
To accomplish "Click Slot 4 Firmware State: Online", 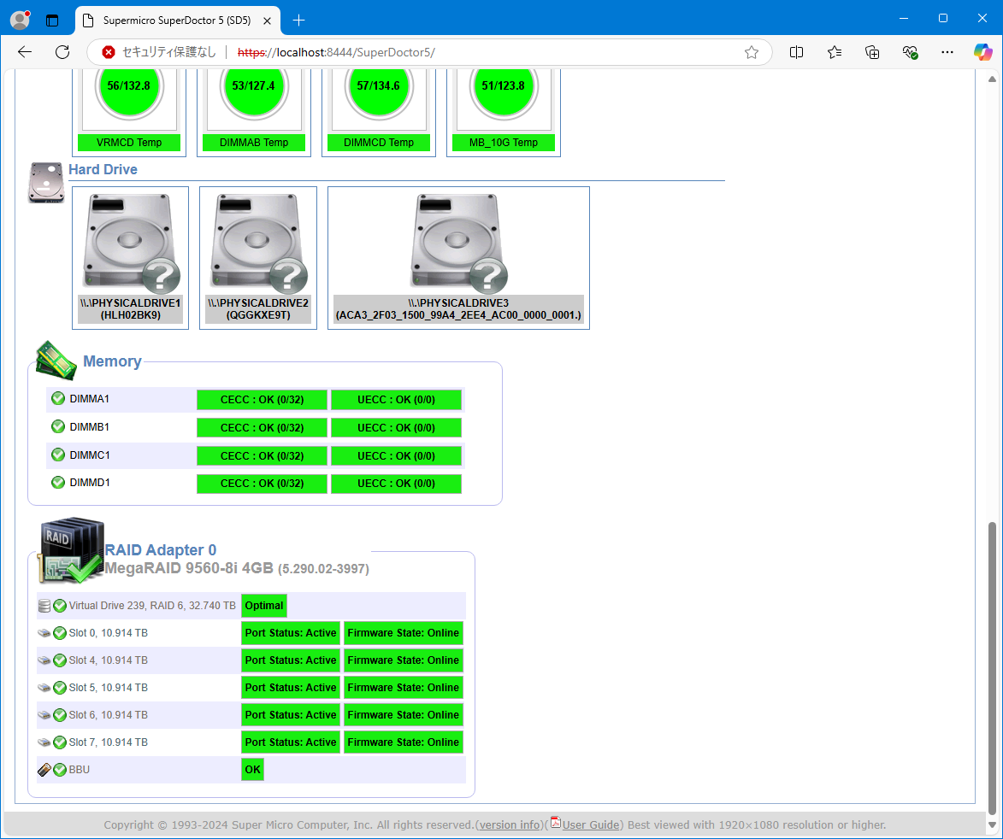I will tap(403, 660).
